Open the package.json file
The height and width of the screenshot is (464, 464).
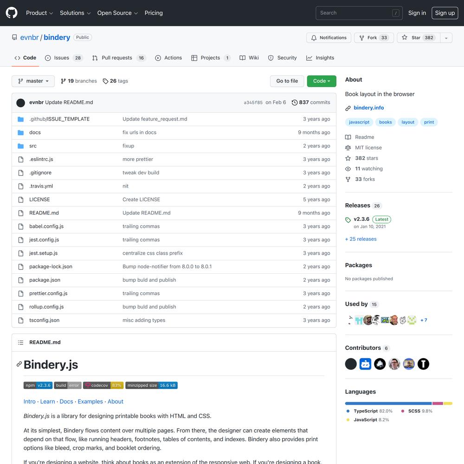coord(45,280)
